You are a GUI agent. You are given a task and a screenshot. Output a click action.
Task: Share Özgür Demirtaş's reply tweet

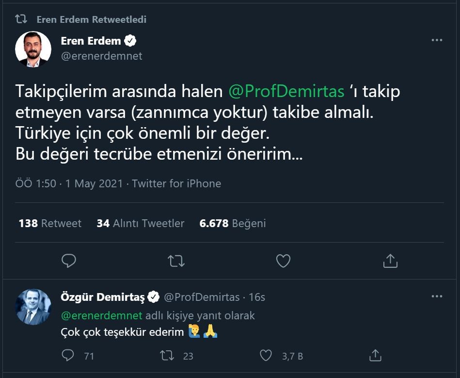click(375, 356)
